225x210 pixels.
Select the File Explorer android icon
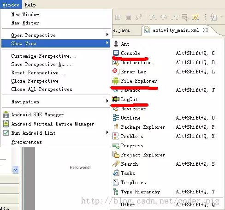click(x=116, y=81)
